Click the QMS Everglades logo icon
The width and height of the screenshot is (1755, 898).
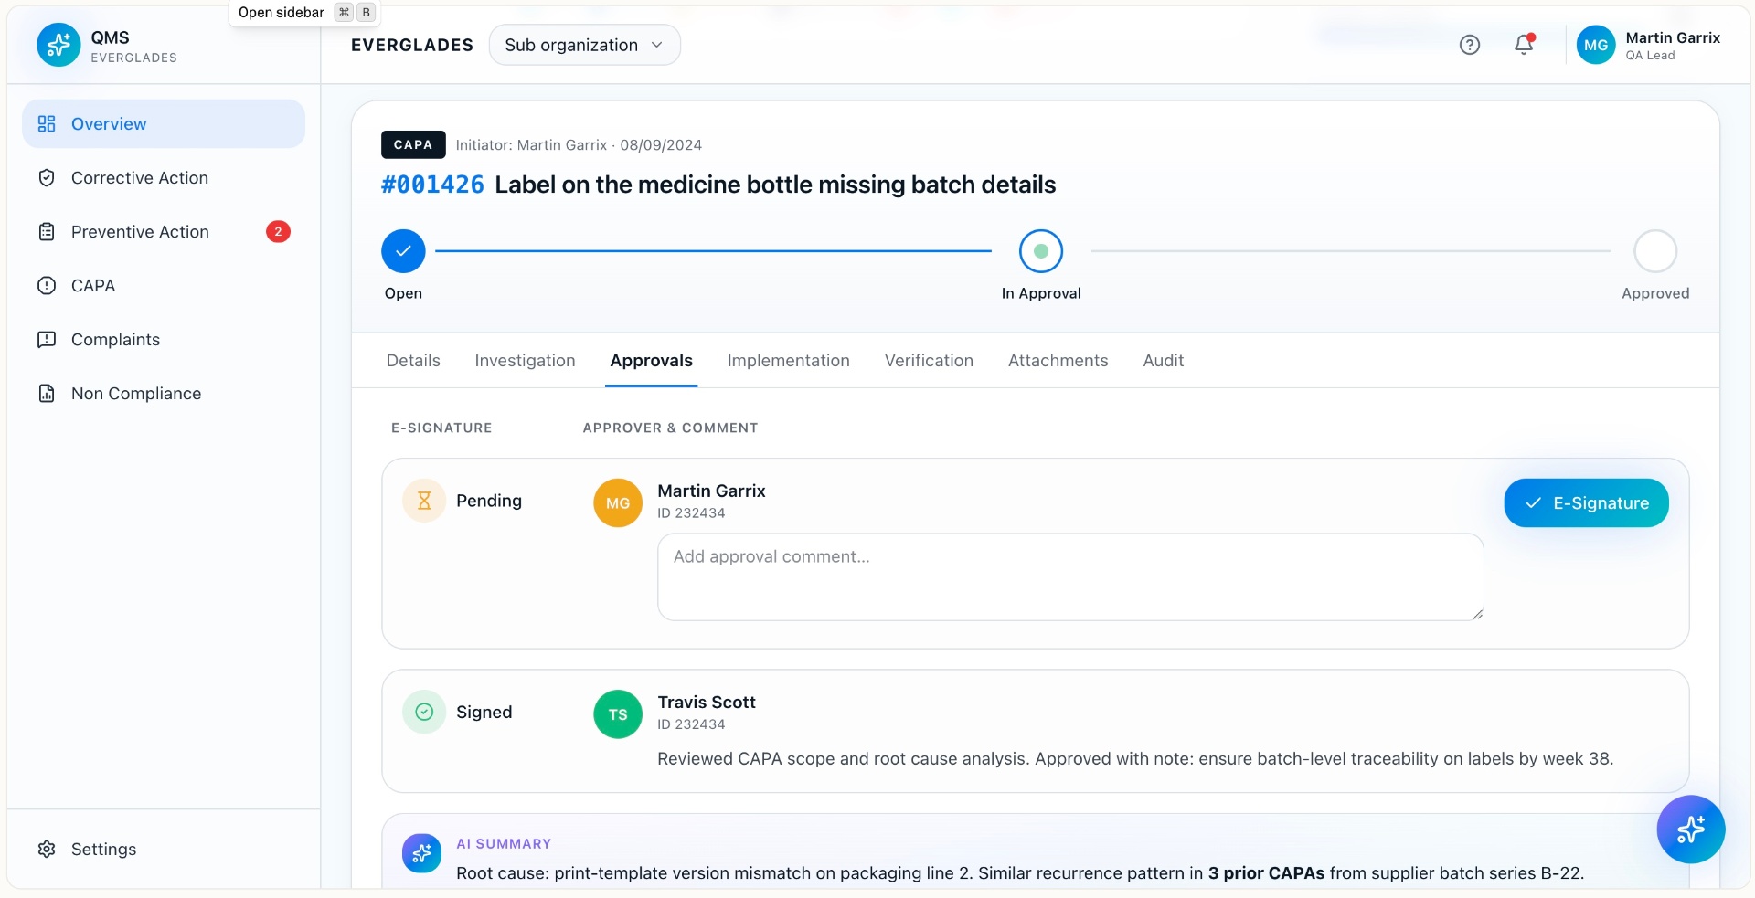(58, 45)
